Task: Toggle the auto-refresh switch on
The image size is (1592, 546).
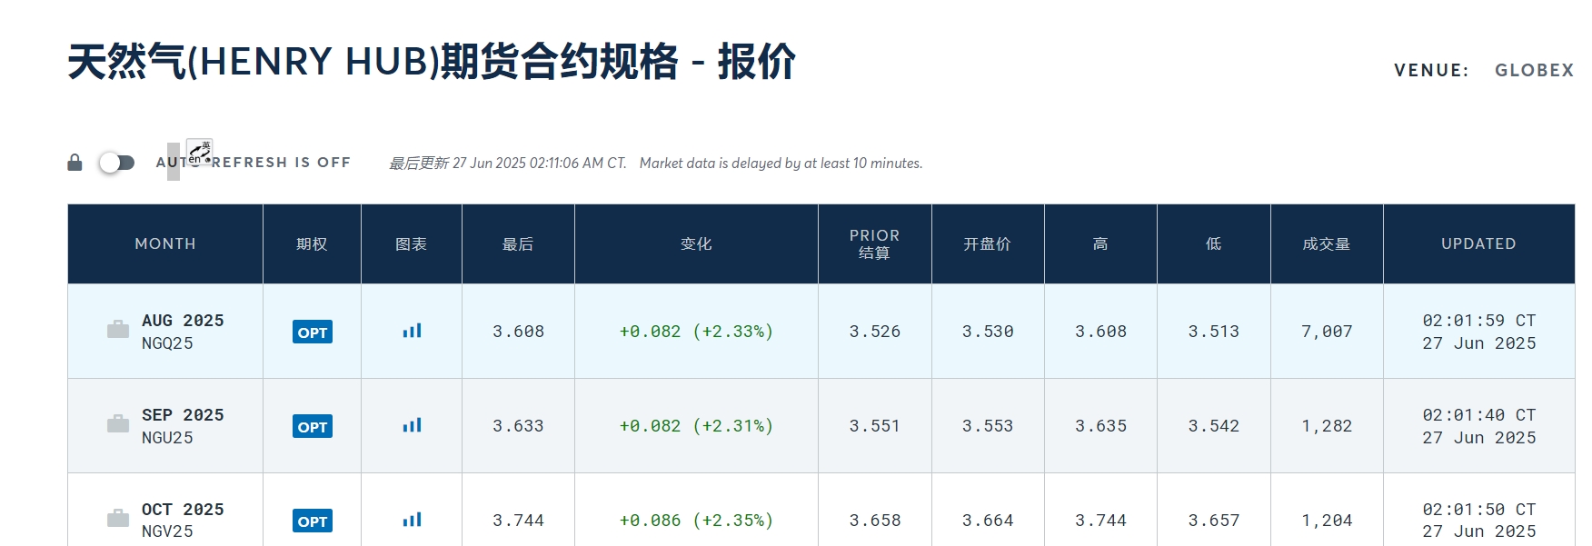Action: pos(117,163)
